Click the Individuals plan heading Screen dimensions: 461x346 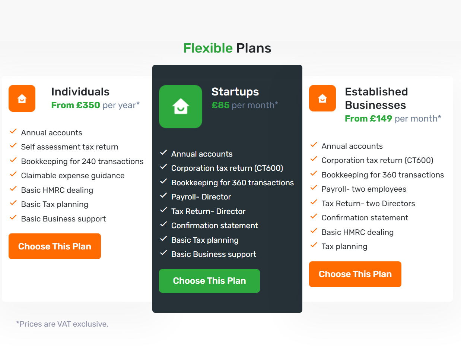point(80,92)
